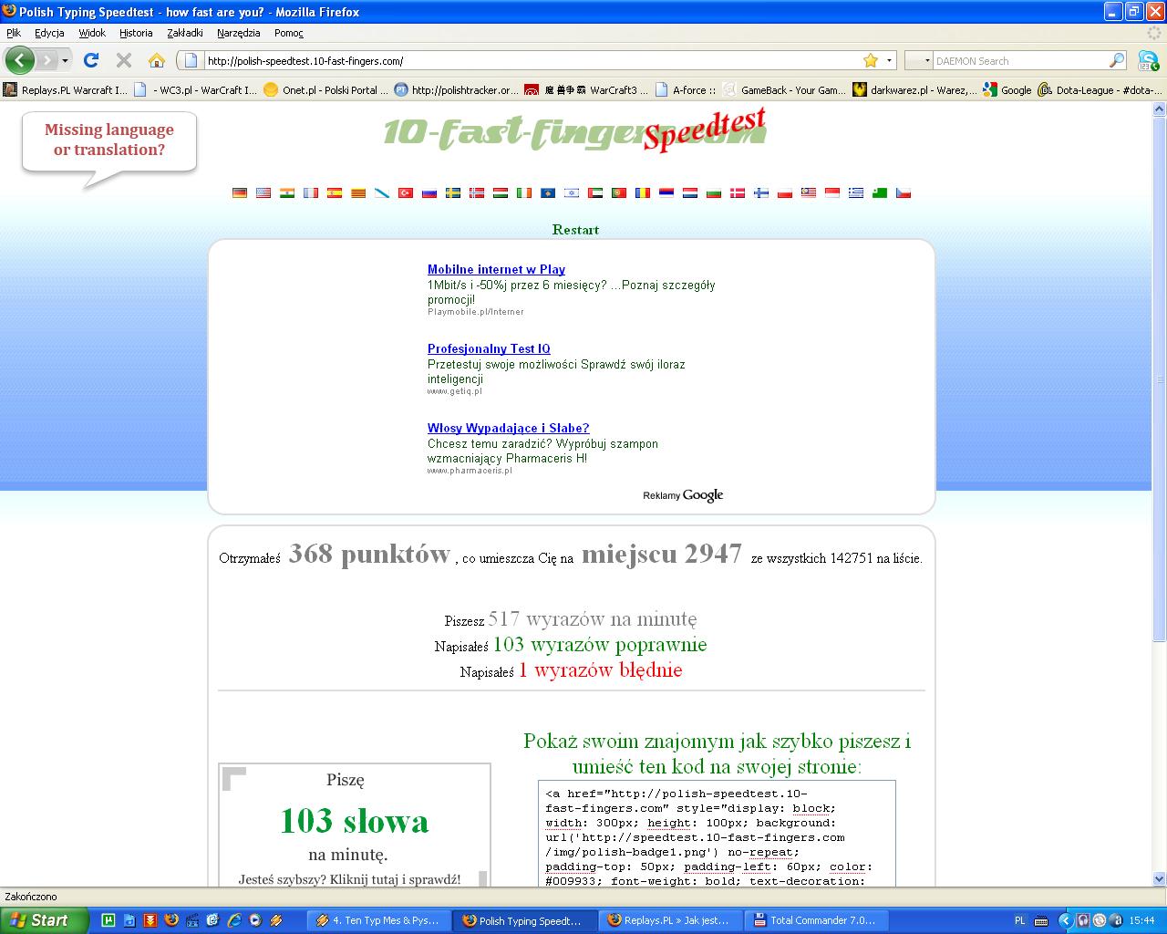The image size is (1167, 934).
Task: Click the Czech flag icon
Action: coord(904,192)
